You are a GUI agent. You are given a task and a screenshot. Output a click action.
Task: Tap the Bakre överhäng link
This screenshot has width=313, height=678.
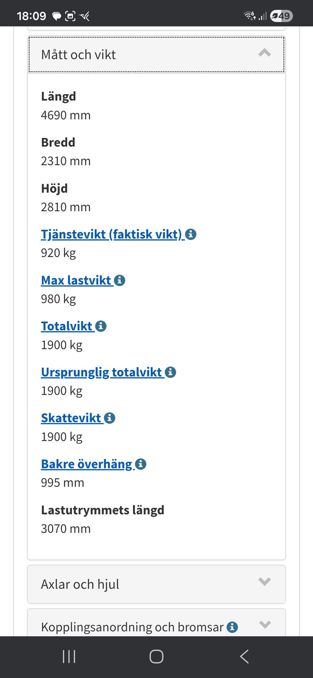(x=86, y=464)
